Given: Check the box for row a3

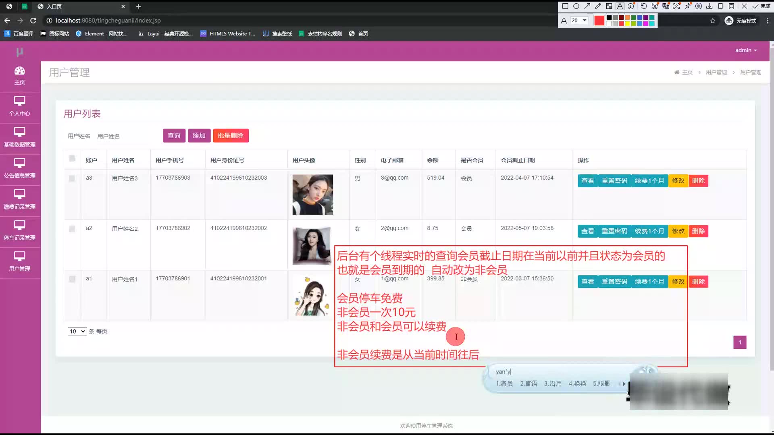Looking at the screenshot, I should pos(72,178).
